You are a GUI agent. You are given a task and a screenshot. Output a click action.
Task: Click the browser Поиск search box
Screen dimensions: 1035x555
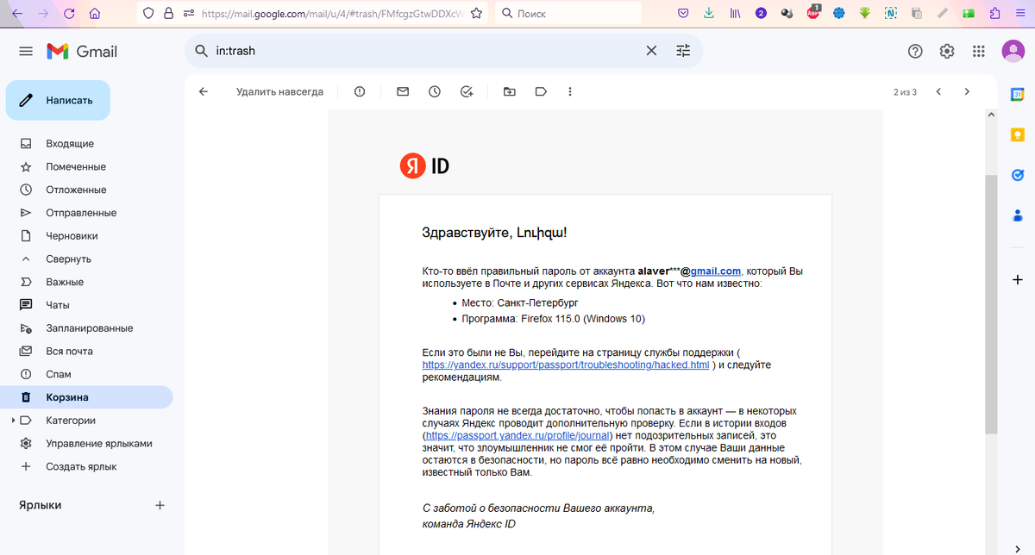pos(569,14)
